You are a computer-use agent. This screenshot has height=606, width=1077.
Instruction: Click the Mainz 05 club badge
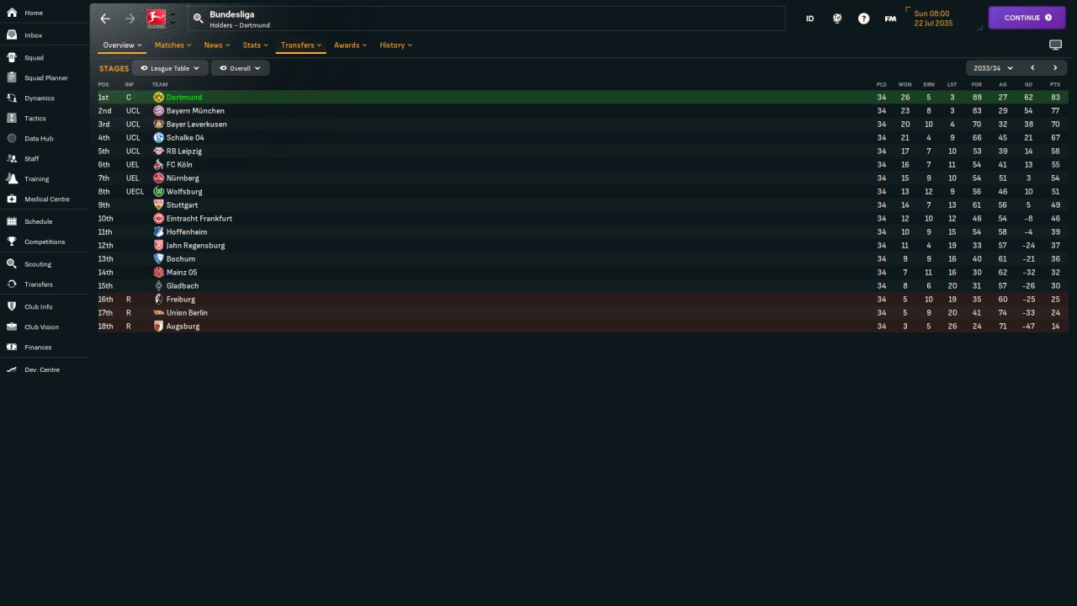[158, 273]
